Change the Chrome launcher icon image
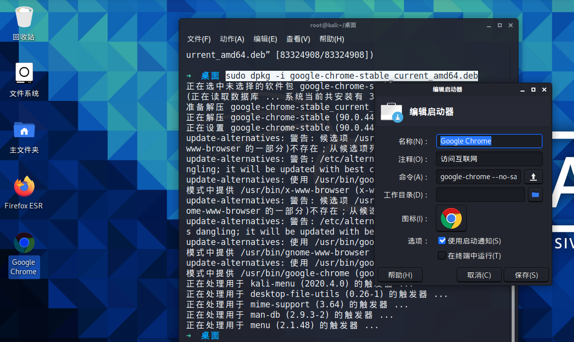Screen dimensions: 574x342 coord(451,219)
